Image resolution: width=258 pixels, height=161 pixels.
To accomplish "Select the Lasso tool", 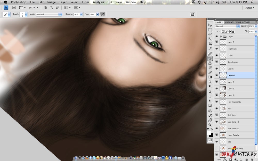I will [x=210, y=34].
